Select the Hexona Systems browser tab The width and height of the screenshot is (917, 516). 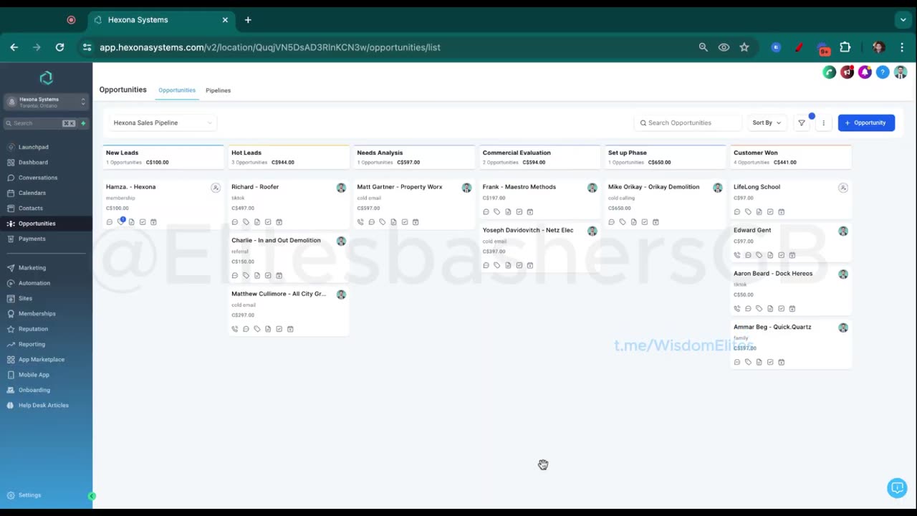coord(161,20)
